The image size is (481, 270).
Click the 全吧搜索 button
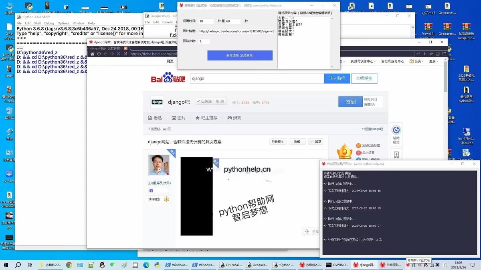[364, 78]
